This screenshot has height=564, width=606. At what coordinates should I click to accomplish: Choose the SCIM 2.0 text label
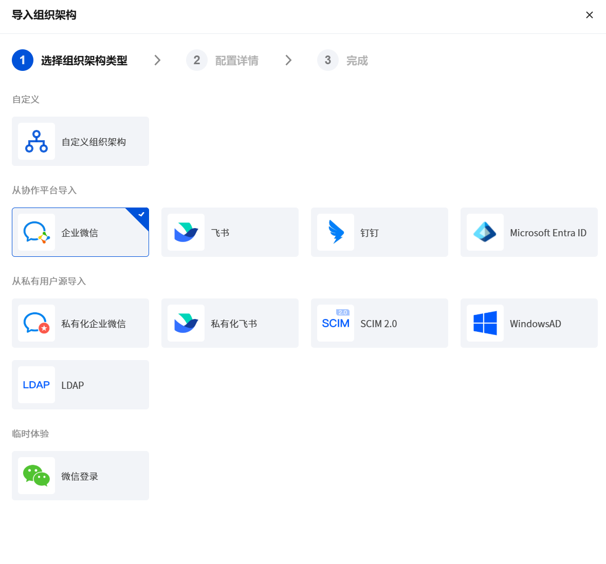(x=379, y=323)
